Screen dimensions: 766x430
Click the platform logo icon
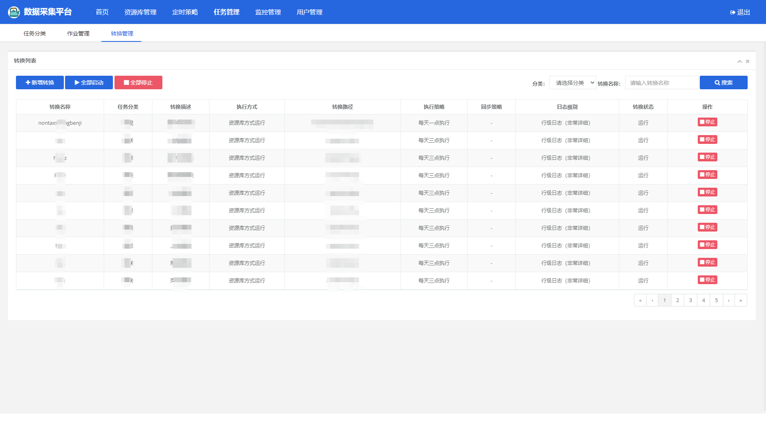(14, 12)
